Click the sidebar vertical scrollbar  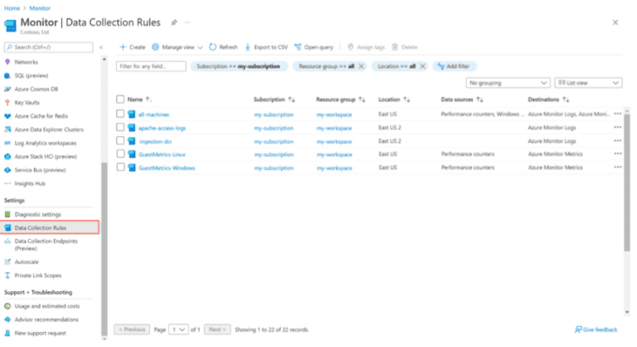pyautogui.click(x=104, y=248)
